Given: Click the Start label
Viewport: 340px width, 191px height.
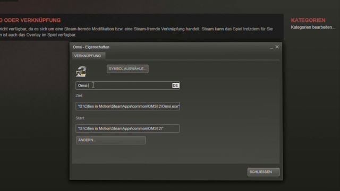Looking at the screenshot, I should (80, 118).
